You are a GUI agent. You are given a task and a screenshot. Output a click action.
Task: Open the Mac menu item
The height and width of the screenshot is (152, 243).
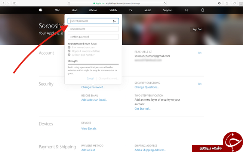57,10
